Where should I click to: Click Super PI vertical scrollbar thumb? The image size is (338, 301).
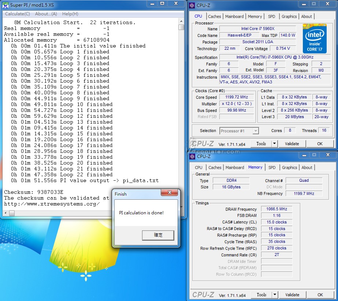click(181, 27)
